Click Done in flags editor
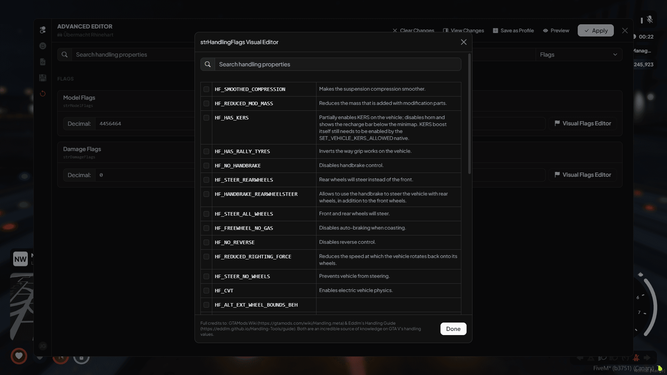 coord(453,329)
